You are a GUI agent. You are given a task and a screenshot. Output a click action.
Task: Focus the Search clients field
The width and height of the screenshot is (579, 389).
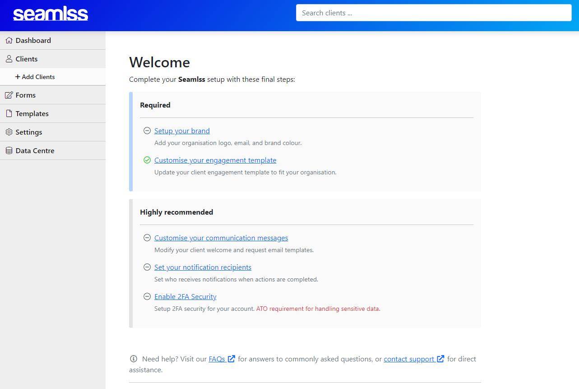(x=434, y=13)
